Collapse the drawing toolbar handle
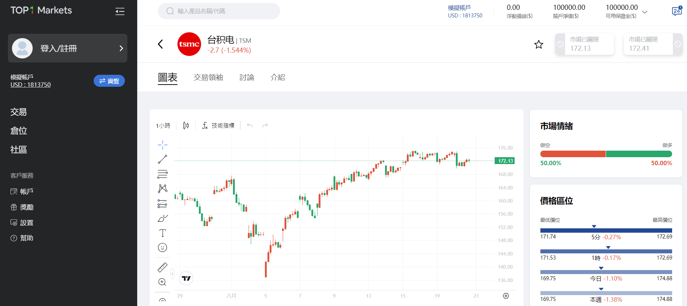 [172, 273]
